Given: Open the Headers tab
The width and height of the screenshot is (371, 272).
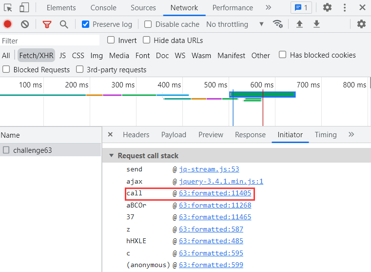Looking at the screenshot, I should [x=136, y=135].
